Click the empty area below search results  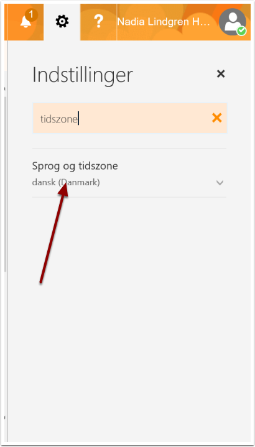point(129,313)
